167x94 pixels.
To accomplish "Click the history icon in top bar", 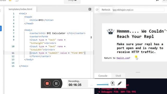I will [x=17, y=1].
